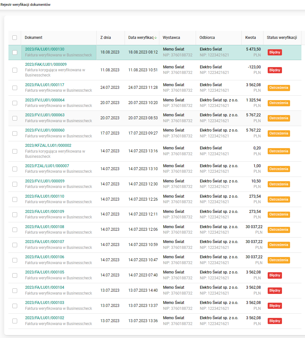305x338 pixels.
Task: Select checkbox for invoice 2023/FA/LU01/000108
Action: (15, 230)
